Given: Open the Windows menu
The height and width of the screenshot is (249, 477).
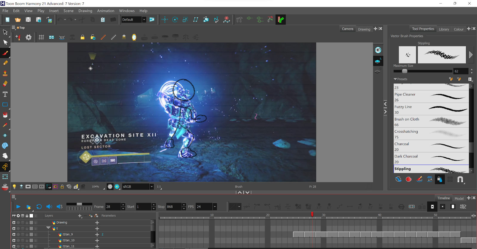Looking at the screenshot, I should tap(127, 11).
